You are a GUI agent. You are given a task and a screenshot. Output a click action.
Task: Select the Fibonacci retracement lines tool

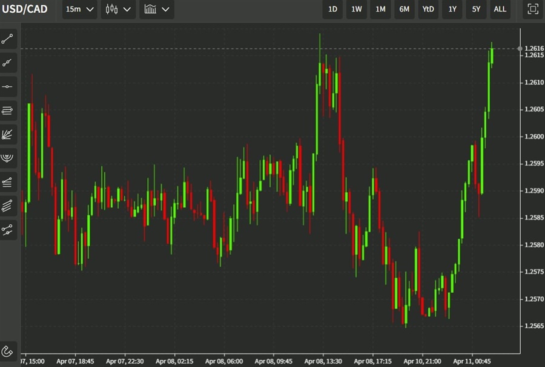8,111
